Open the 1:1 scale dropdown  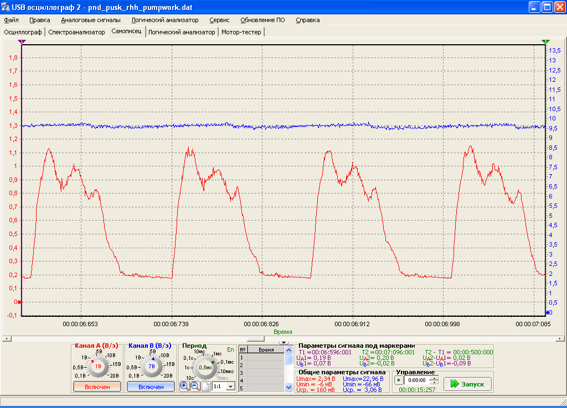pos(231,386)
